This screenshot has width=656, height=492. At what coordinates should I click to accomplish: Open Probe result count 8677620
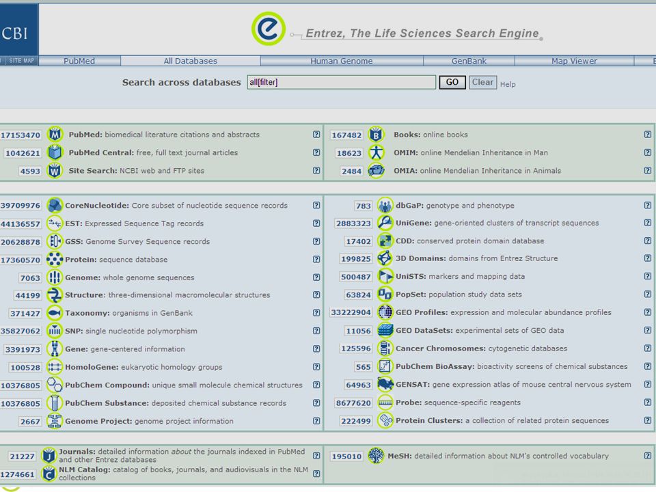click(x=353, y=403)
